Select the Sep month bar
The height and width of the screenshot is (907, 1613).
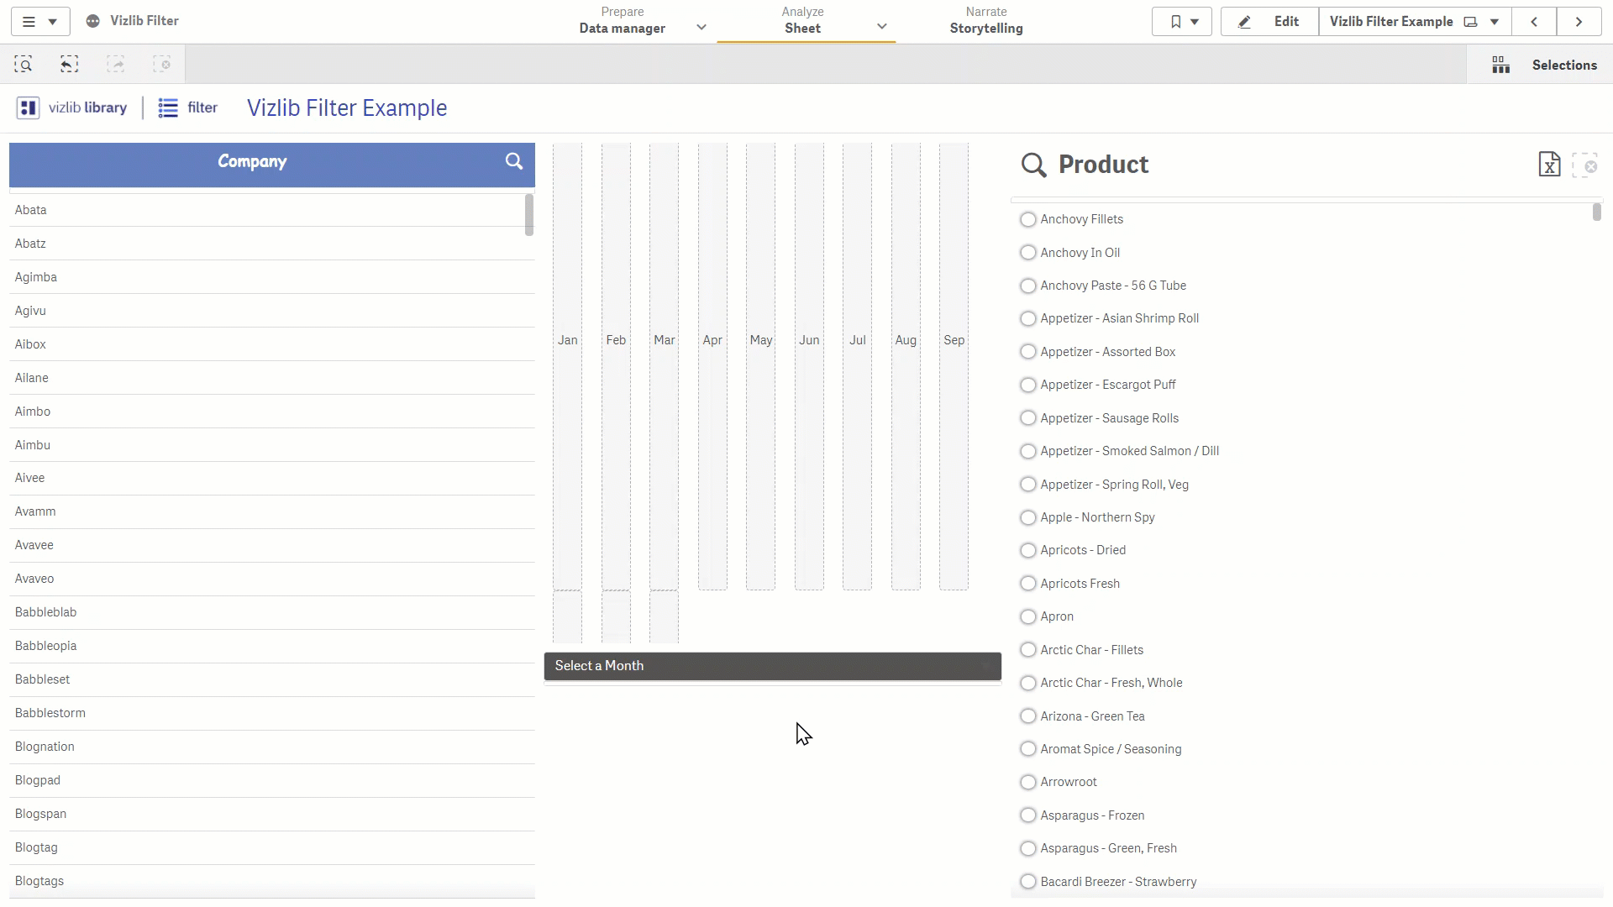(x=954, y=366)
